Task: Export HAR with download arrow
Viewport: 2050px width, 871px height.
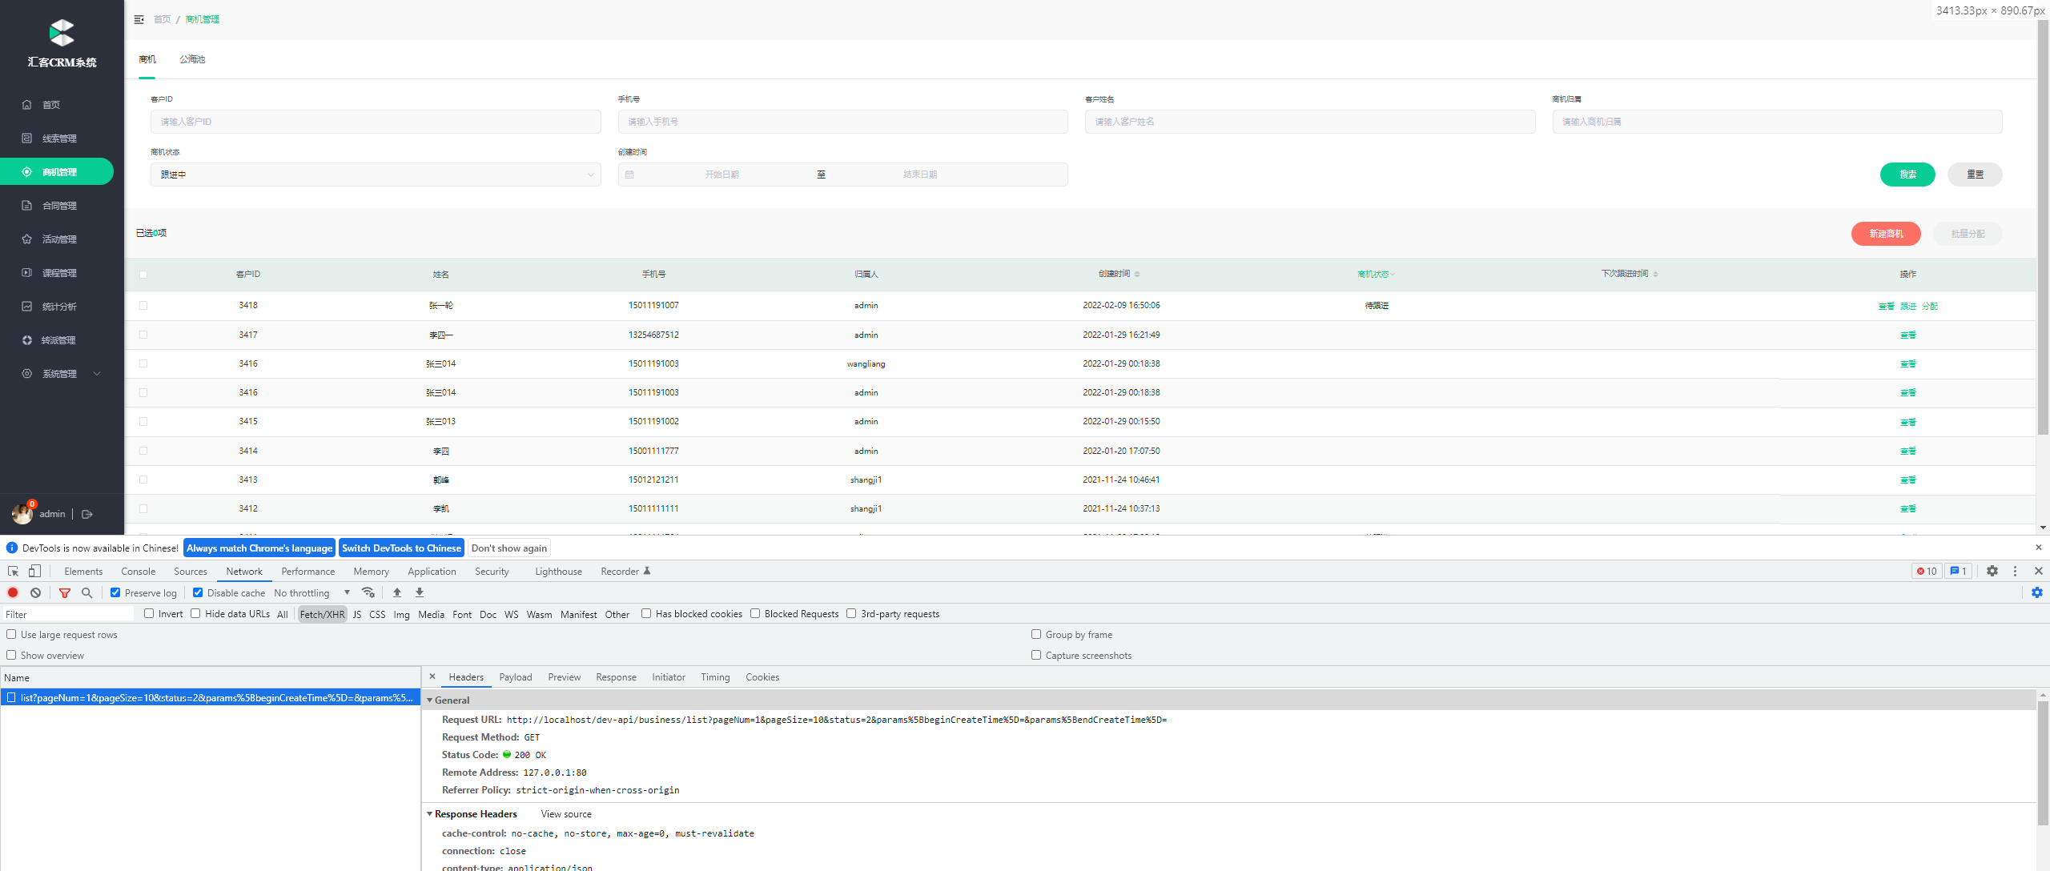Action: [x=420, y=592]
